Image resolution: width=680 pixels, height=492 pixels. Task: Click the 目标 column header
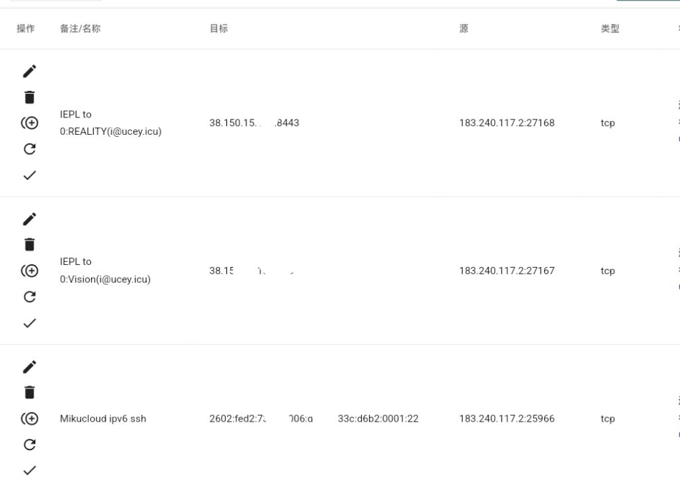point(218,29)
